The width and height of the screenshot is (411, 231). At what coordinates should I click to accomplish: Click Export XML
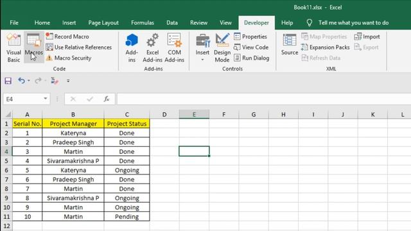367,47
